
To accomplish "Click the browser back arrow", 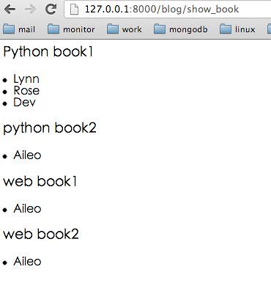I will 10,10.
